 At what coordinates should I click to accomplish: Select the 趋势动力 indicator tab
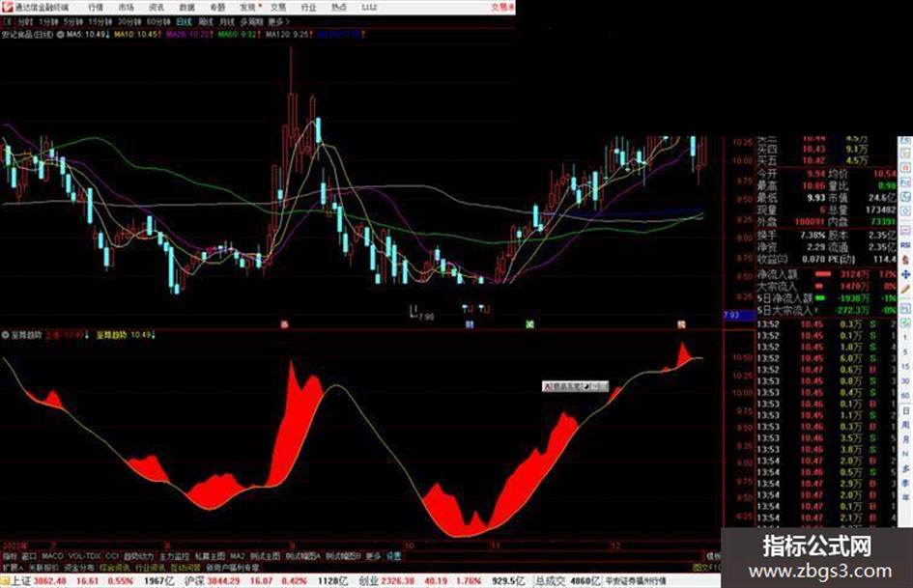[138, 556]
